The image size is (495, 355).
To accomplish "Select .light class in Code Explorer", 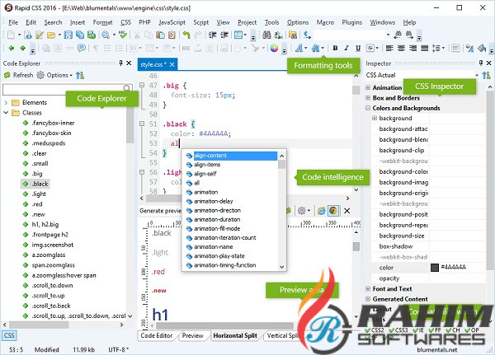I will 39,194.
